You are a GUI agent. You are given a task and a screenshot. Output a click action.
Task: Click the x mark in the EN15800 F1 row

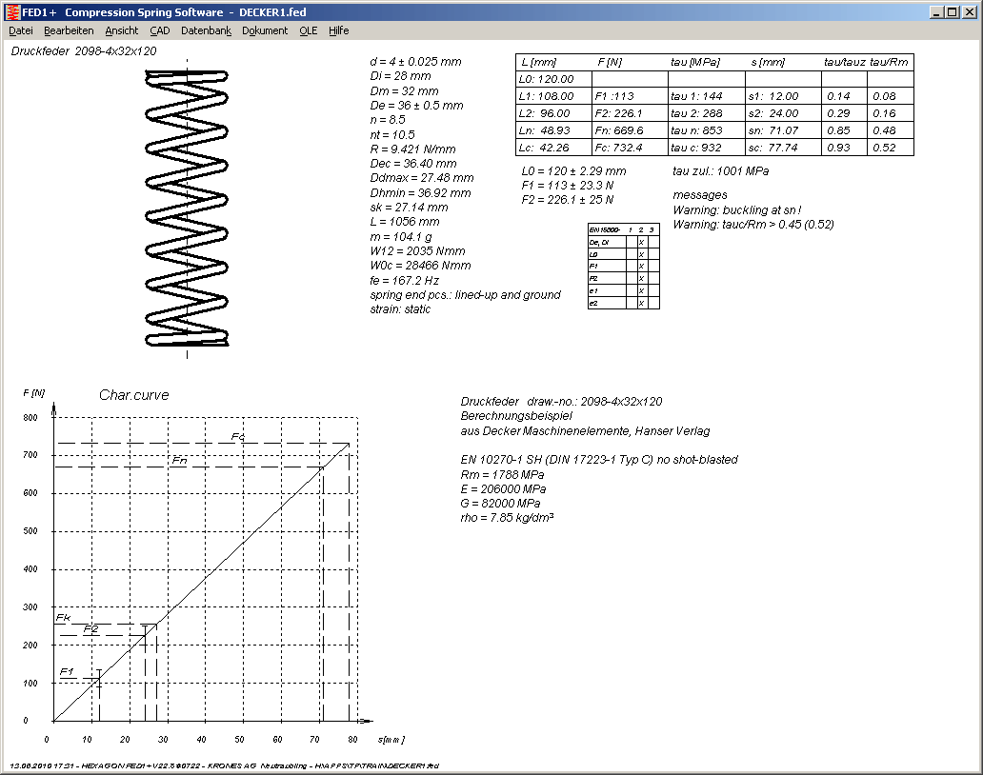pos(641,267)
